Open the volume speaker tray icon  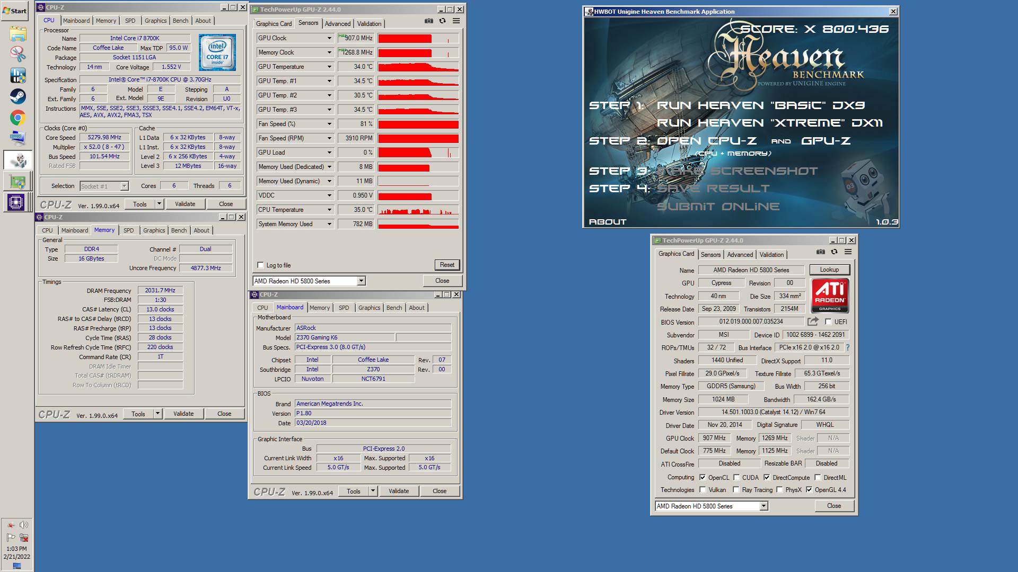pyautogui.click(x=24, y=525)
